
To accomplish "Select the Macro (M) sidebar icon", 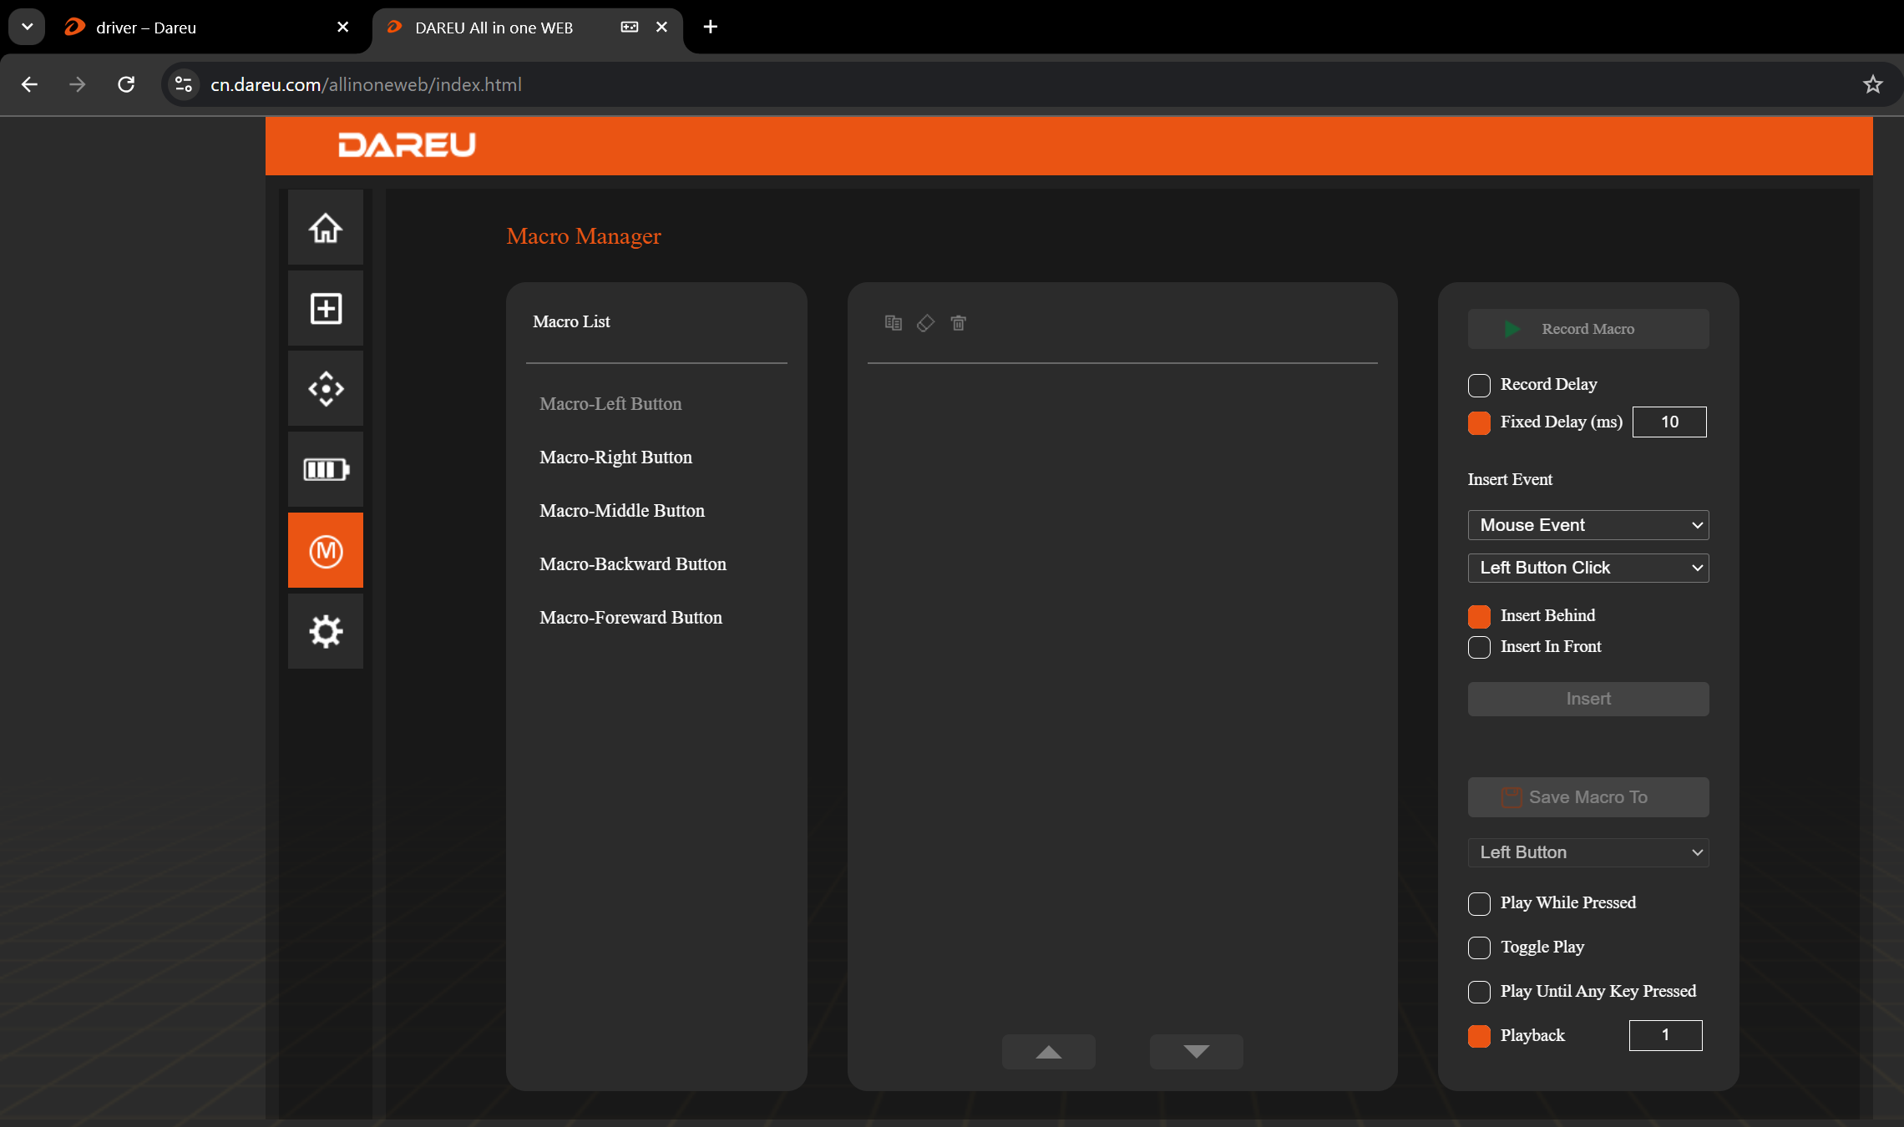I will (326, 550).
